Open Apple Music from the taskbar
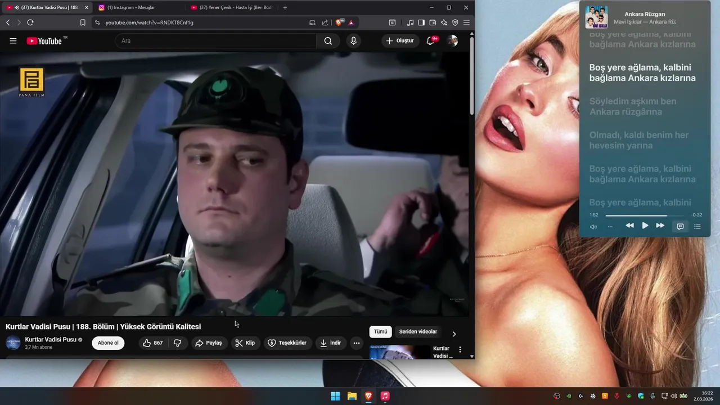This screenshot has height=405, width=720. coord(385,396)
